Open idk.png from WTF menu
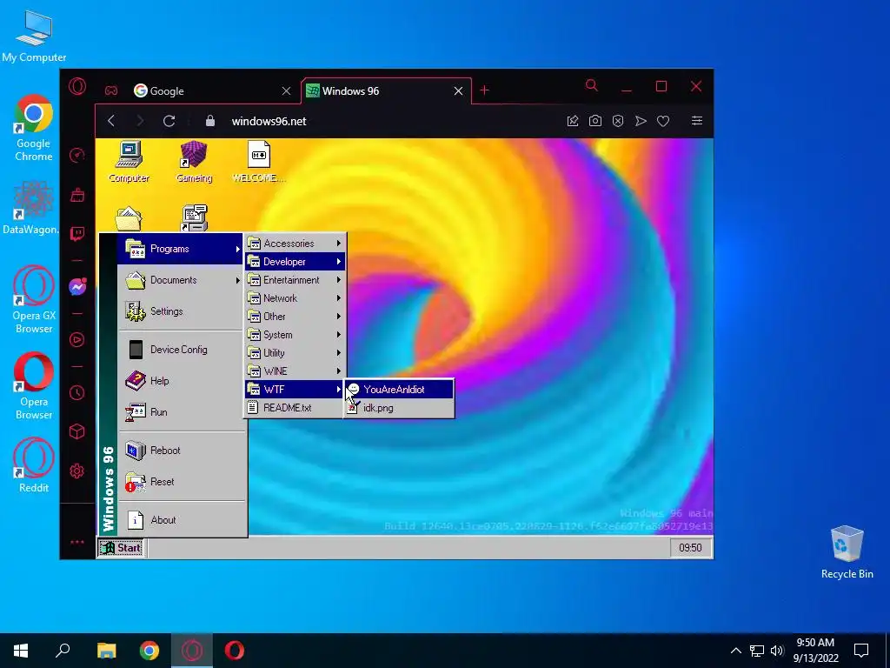Viewport: 890px width, 668px height. 399,407
